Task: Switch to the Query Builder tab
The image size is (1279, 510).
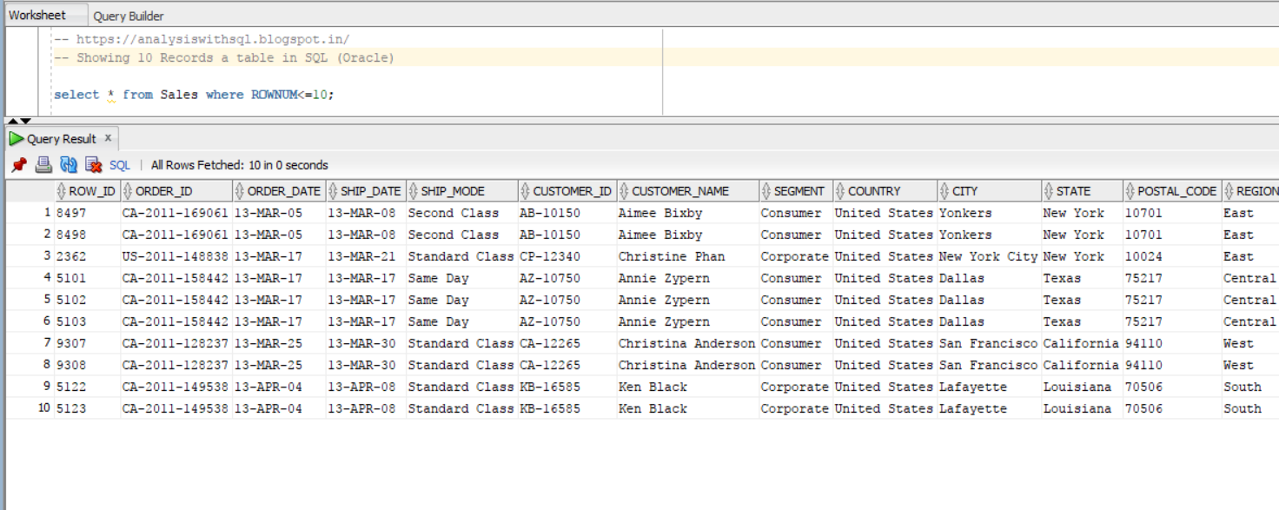Action: [130, 14]
